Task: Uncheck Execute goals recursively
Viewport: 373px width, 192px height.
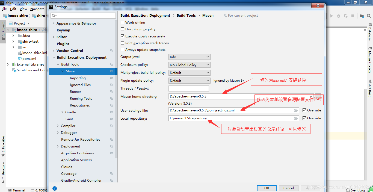Action: [122, 36]
